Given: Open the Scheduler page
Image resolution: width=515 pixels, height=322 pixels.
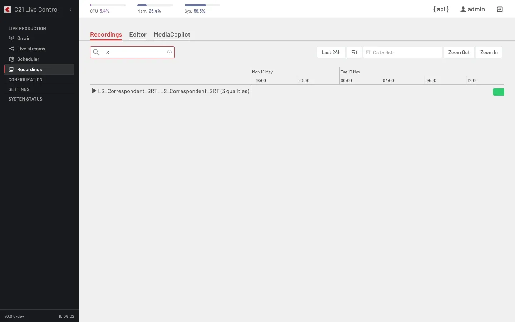Looking at the screenshot, I should [x=39, y=59].
